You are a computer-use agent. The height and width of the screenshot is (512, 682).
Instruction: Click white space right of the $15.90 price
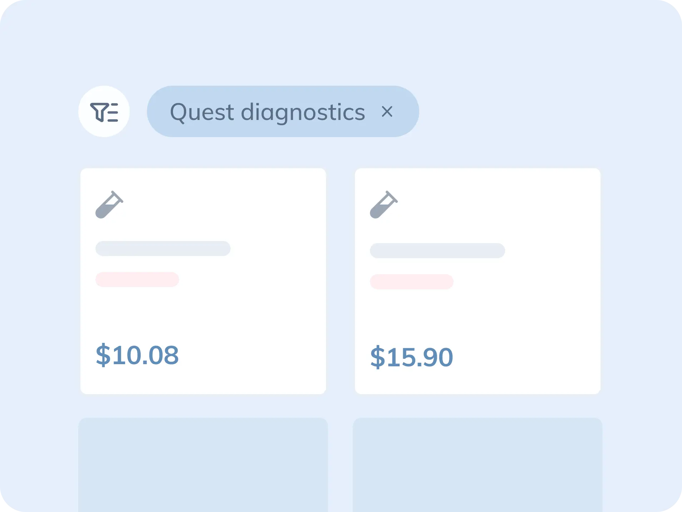point(529,357)
